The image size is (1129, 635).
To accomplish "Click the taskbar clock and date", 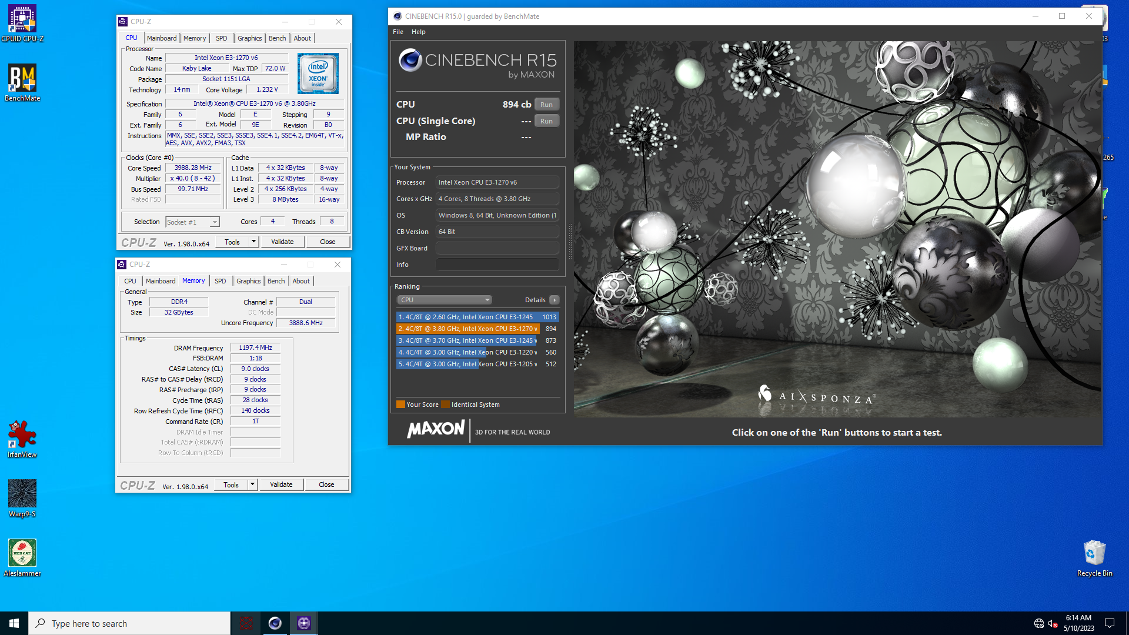I will (x=1078, y=623).
